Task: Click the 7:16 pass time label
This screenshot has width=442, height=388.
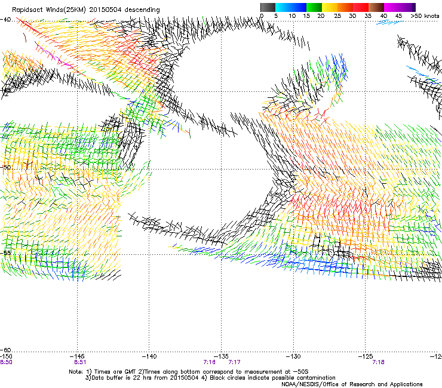Action: pos(210,362)
